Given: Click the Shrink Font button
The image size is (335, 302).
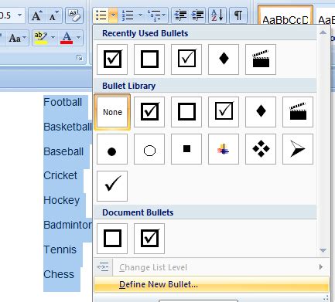Looking at the screenshot, I should pyautogui.click(x=53, y=15).
